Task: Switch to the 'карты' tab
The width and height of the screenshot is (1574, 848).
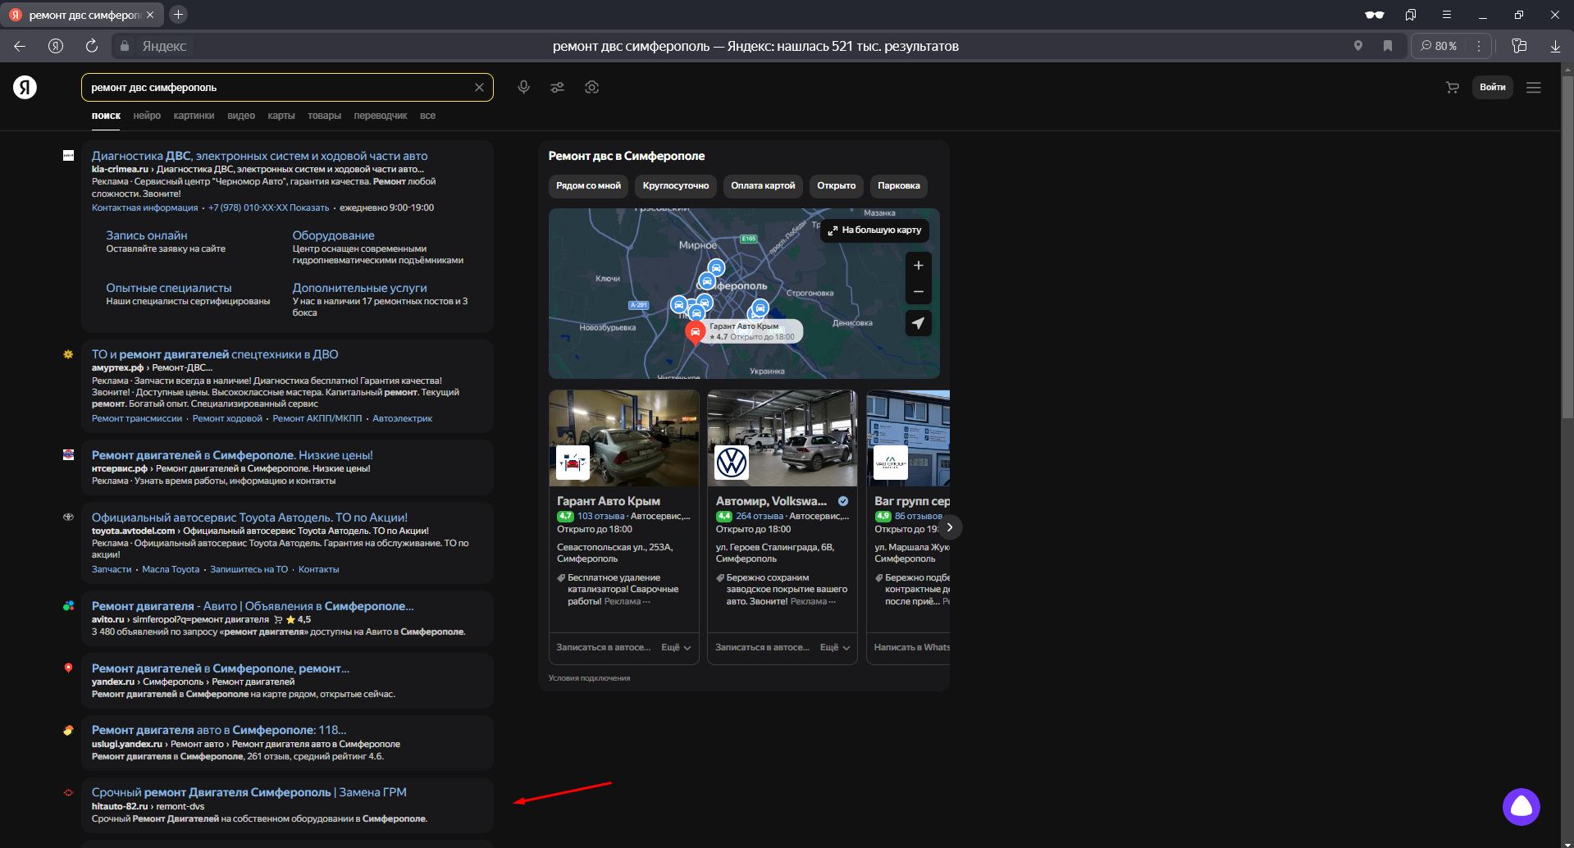Action: point(281,116)
